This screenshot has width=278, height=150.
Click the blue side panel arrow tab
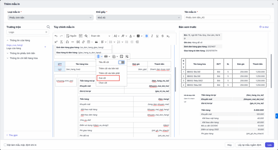277,116
